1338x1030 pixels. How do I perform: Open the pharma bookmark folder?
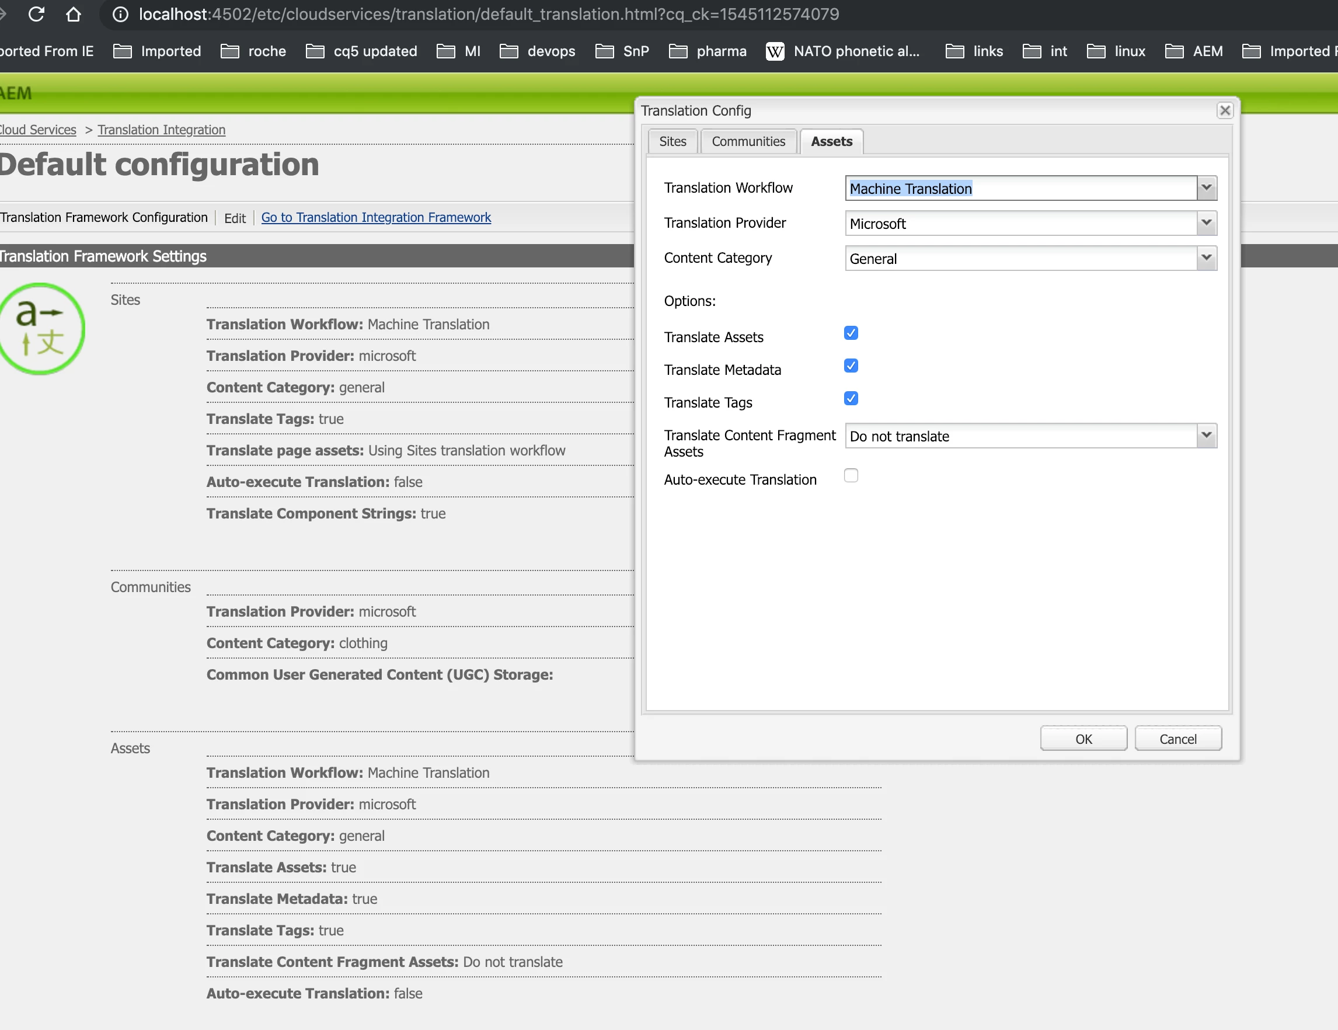(708, 51)
